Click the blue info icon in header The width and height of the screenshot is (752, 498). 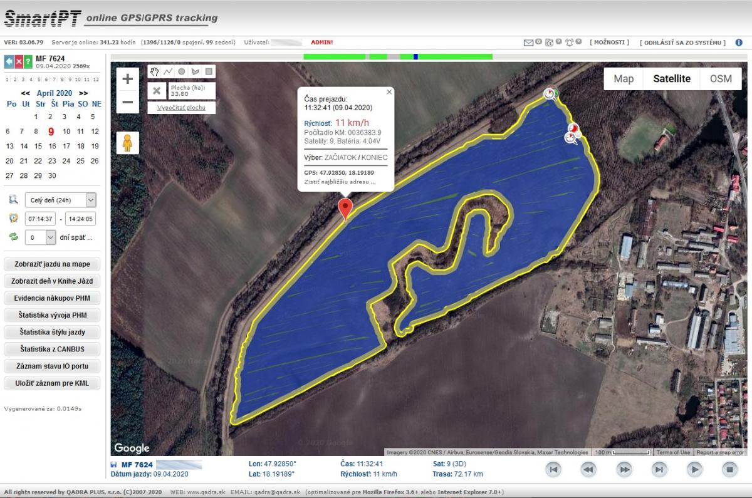click(739, 43)
